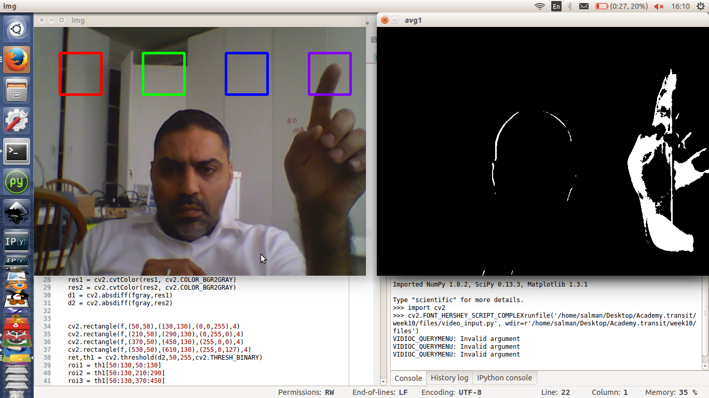Click the '>>> import cv2' console line
The height and width of the screenshot is (398, 709).
pos(419,308)
